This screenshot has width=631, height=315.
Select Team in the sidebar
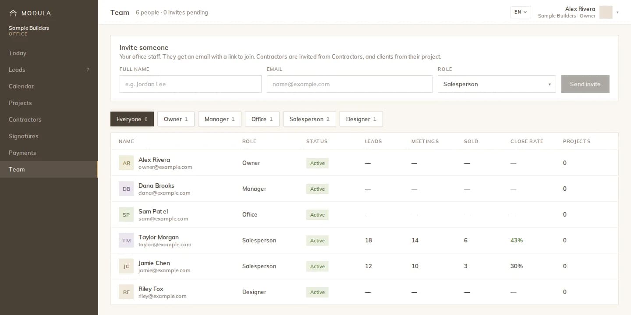(49, 169)
